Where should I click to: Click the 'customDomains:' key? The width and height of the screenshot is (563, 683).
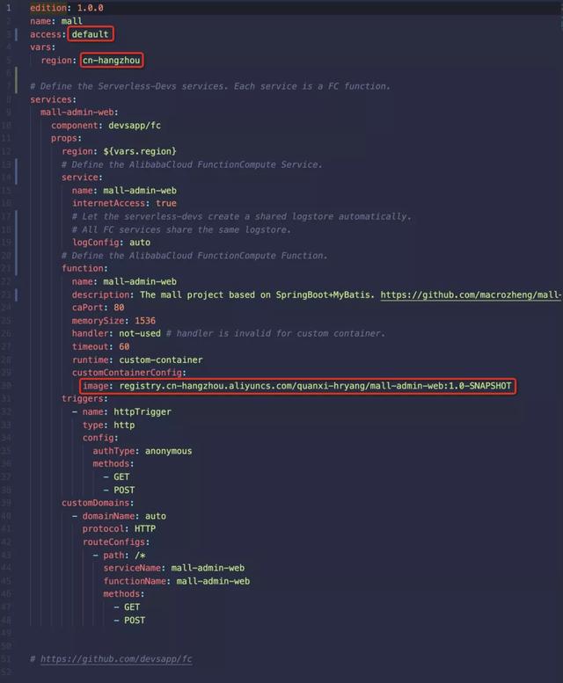tap(98, 503)
